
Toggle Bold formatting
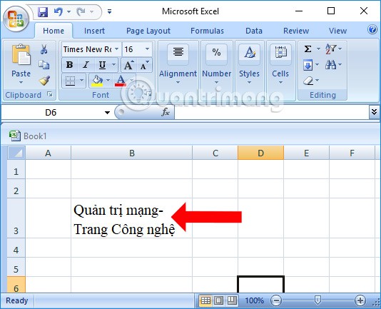70,65
